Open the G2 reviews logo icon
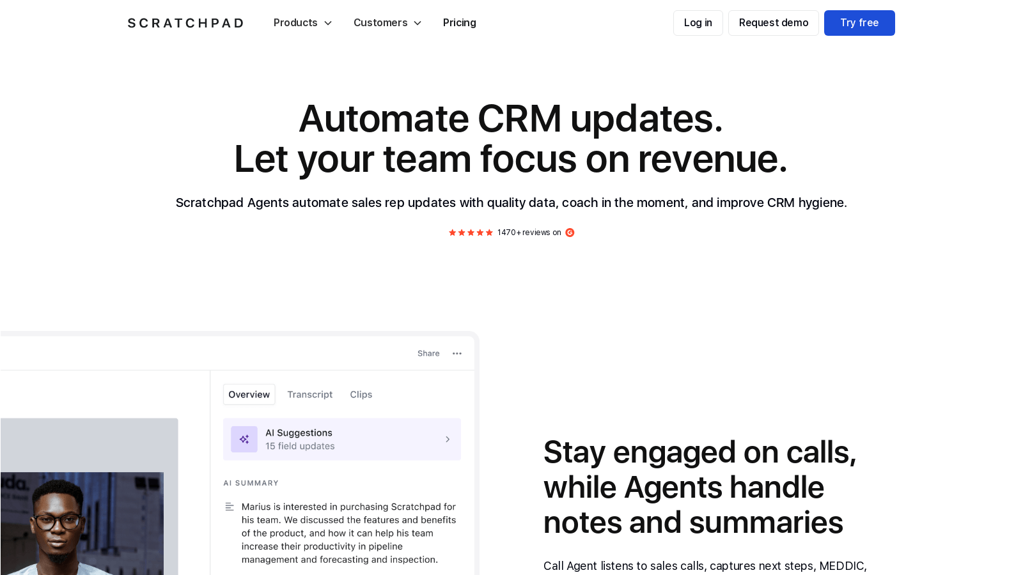The width and height of the screenshot is (1023, 575). click(x=570, y=233)
